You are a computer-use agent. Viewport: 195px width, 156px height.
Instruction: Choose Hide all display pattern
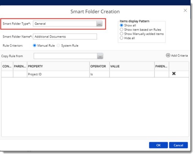click(x=122, y=38)
